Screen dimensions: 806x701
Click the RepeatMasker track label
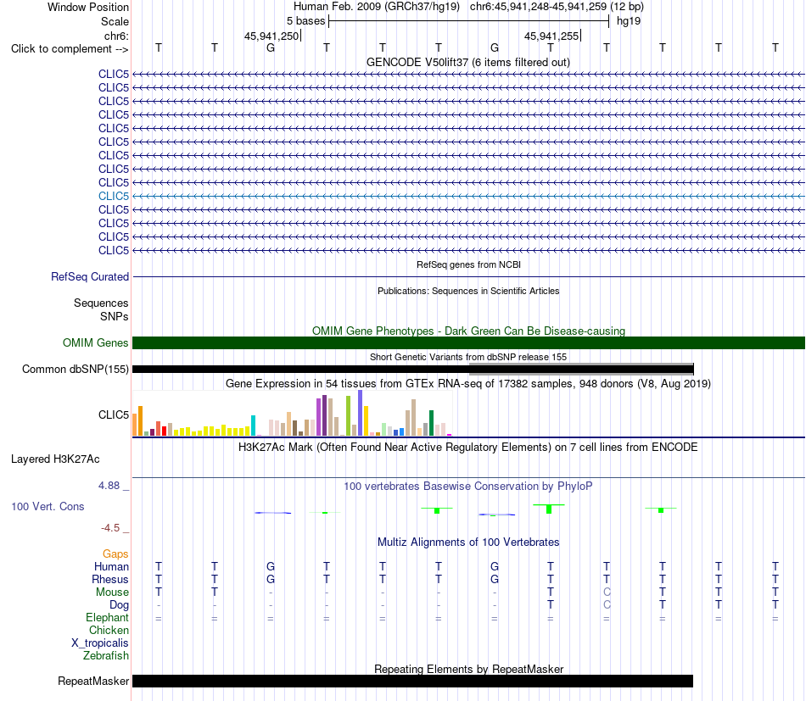click(93, 681)
